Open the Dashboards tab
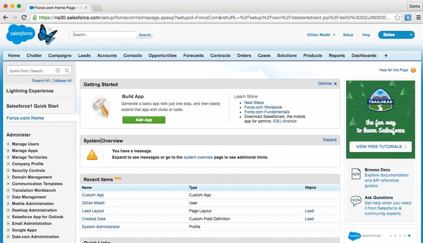Image resolution: width=423 pixels, height=243 pixels. [364, 55]
